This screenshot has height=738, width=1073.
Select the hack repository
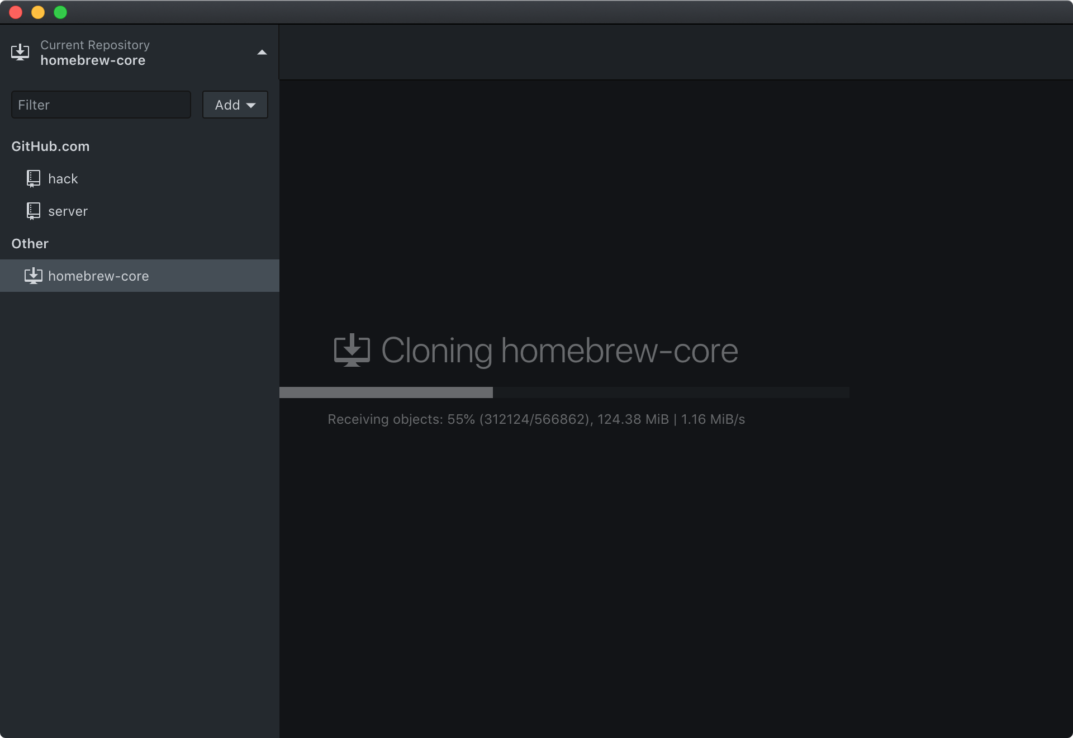pyautogui.click(x=63, y=179)
